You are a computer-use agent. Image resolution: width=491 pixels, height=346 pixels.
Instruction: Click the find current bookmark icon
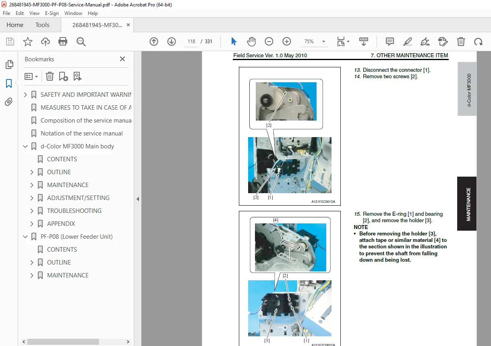[78, 76]
